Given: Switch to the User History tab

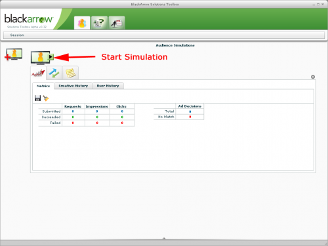Looking at the screenshot, I should (x=108, y=86).
